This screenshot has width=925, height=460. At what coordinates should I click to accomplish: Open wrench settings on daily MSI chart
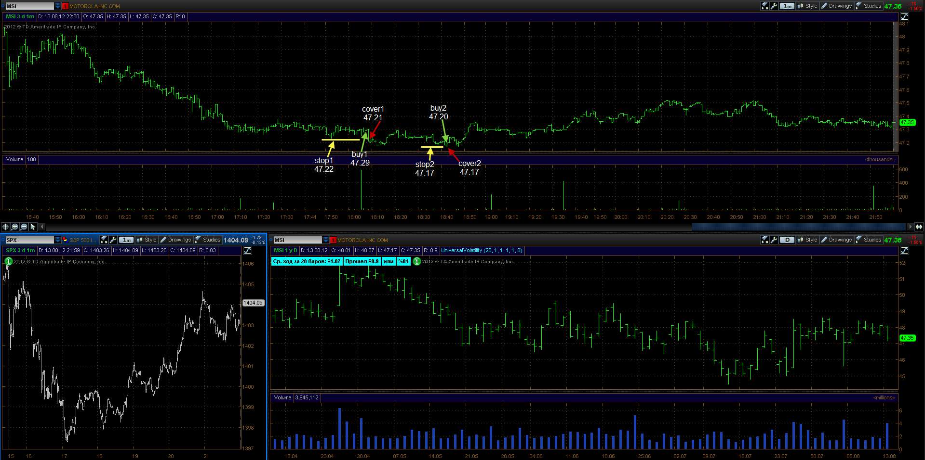pos(774,240)
